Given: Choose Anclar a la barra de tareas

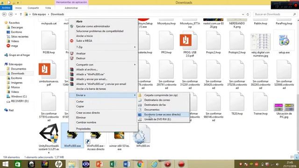Looking at the screenshot, I should coord(103,89).
